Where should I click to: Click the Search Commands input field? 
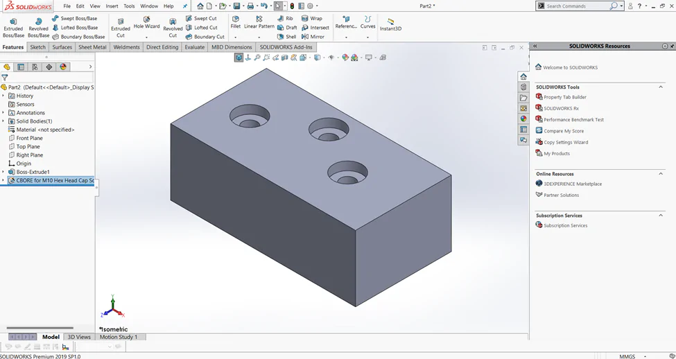[577, 6]
